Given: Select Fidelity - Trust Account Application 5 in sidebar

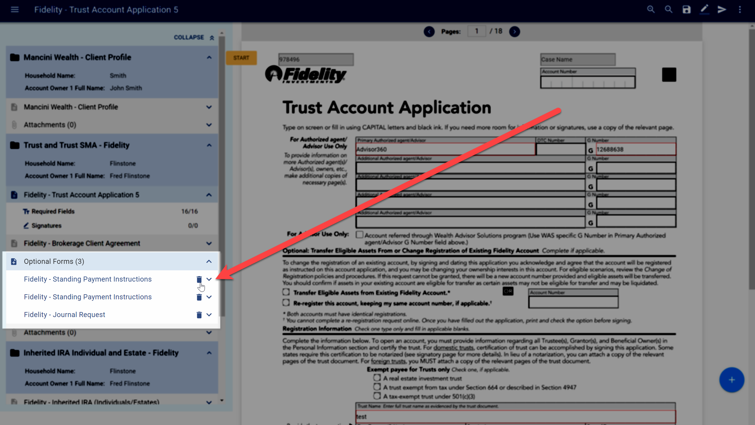Looking at the screenshot, I should tap(112, 195).
